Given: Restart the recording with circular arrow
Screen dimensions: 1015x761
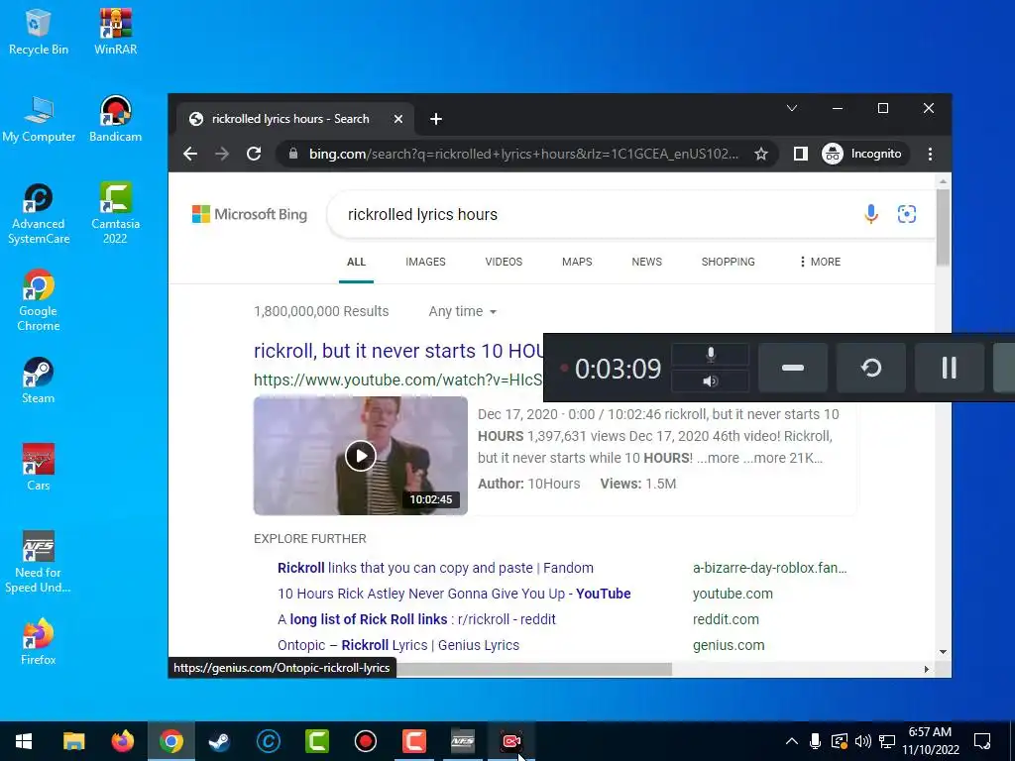Looking at the screenshot, I should coord(871,368).
